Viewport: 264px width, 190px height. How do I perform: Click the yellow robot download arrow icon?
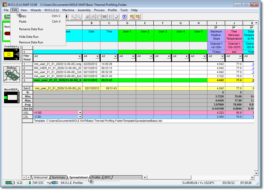[x=132, y=16]
